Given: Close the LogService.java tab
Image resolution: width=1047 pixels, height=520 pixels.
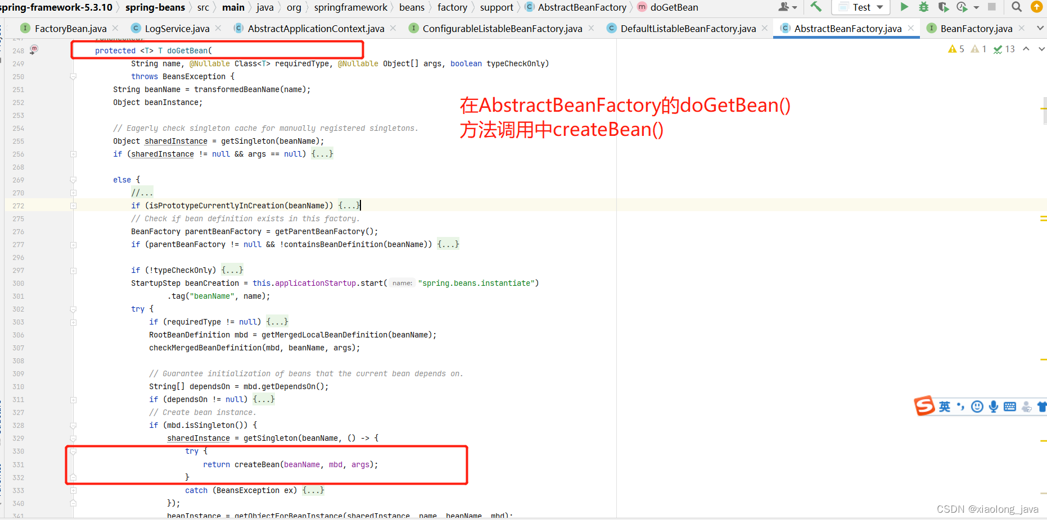Looking at the screenshot, I should click(x=218, y=28).
